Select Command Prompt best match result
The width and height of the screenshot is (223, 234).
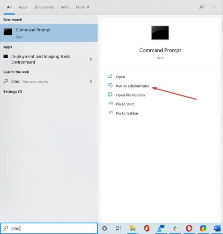click(x=49, y=33)
